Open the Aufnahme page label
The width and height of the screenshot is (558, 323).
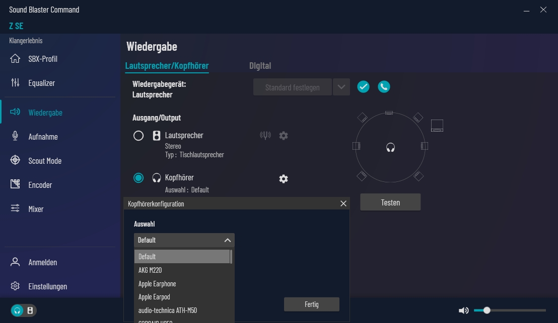click(43, 136)
